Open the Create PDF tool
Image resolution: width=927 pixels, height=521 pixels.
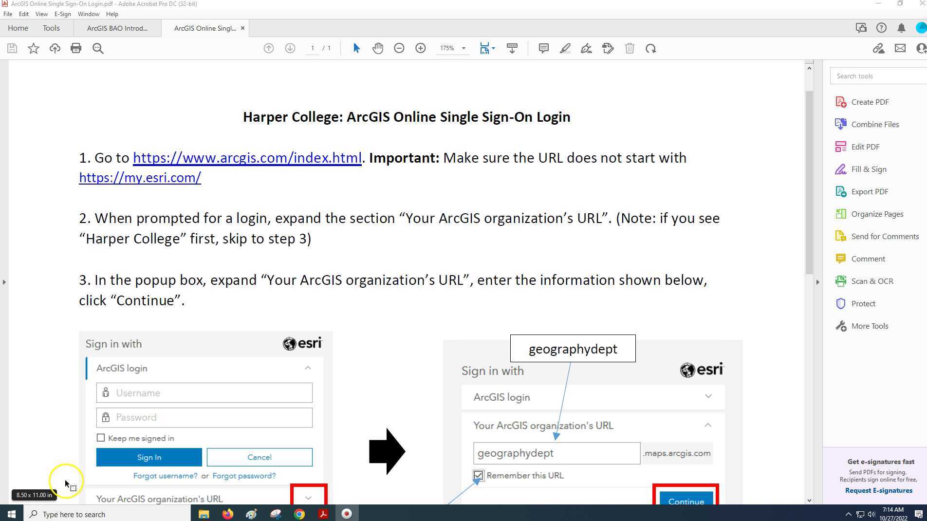point(870,102)
